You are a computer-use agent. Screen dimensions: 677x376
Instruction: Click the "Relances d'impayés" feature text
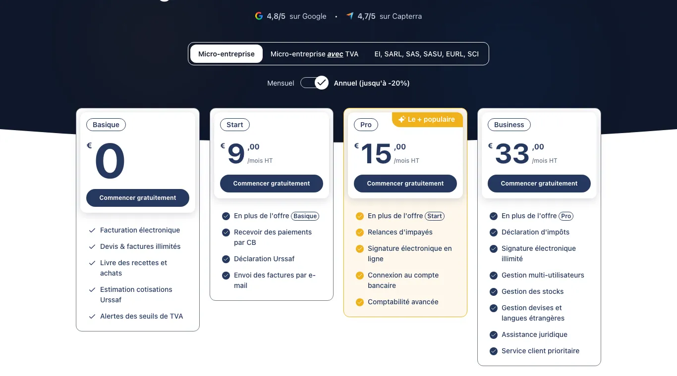[400, 232]
